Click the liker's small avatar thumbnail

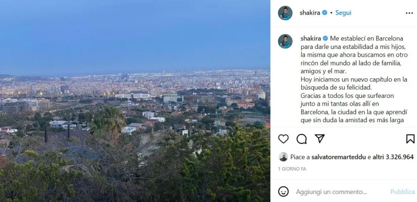point(284,157)
